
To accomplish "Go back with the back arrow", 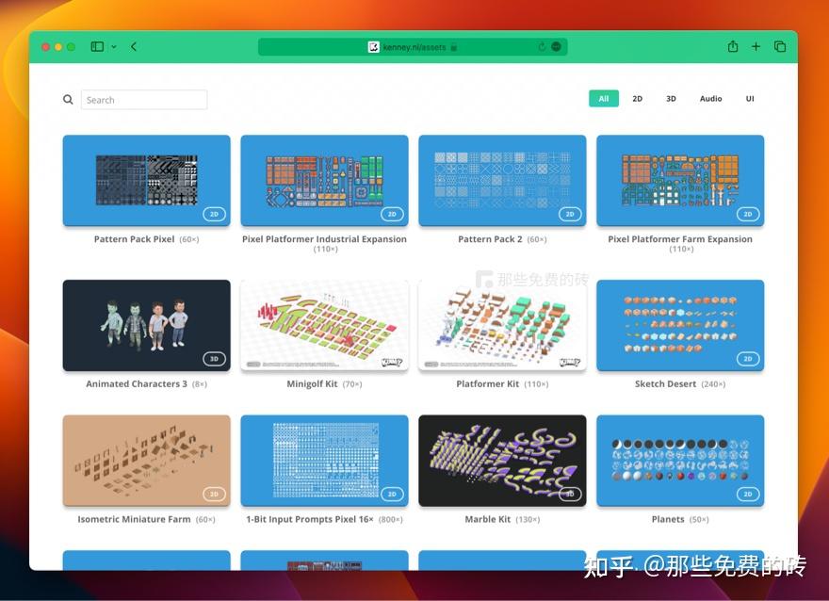I will pyautogui.click(x=134, y=46).
